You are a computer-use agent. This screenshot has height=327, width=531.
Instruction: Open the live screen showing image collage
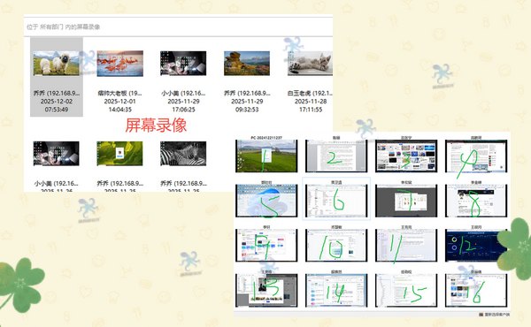(406, 156)
